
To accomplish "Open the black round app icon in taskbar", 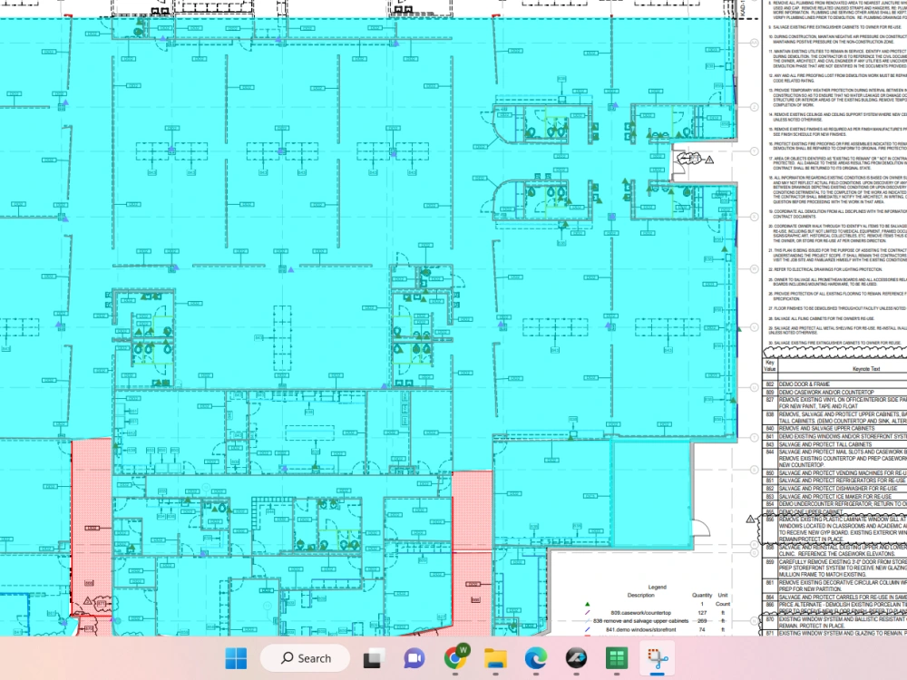I will pyautogui.click(x=576, y=658).
